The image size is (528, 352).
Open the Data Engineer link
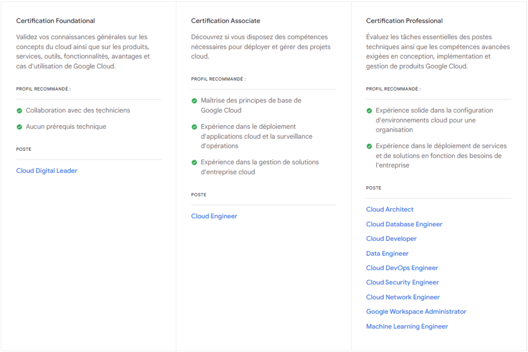[x=387, y=253]
